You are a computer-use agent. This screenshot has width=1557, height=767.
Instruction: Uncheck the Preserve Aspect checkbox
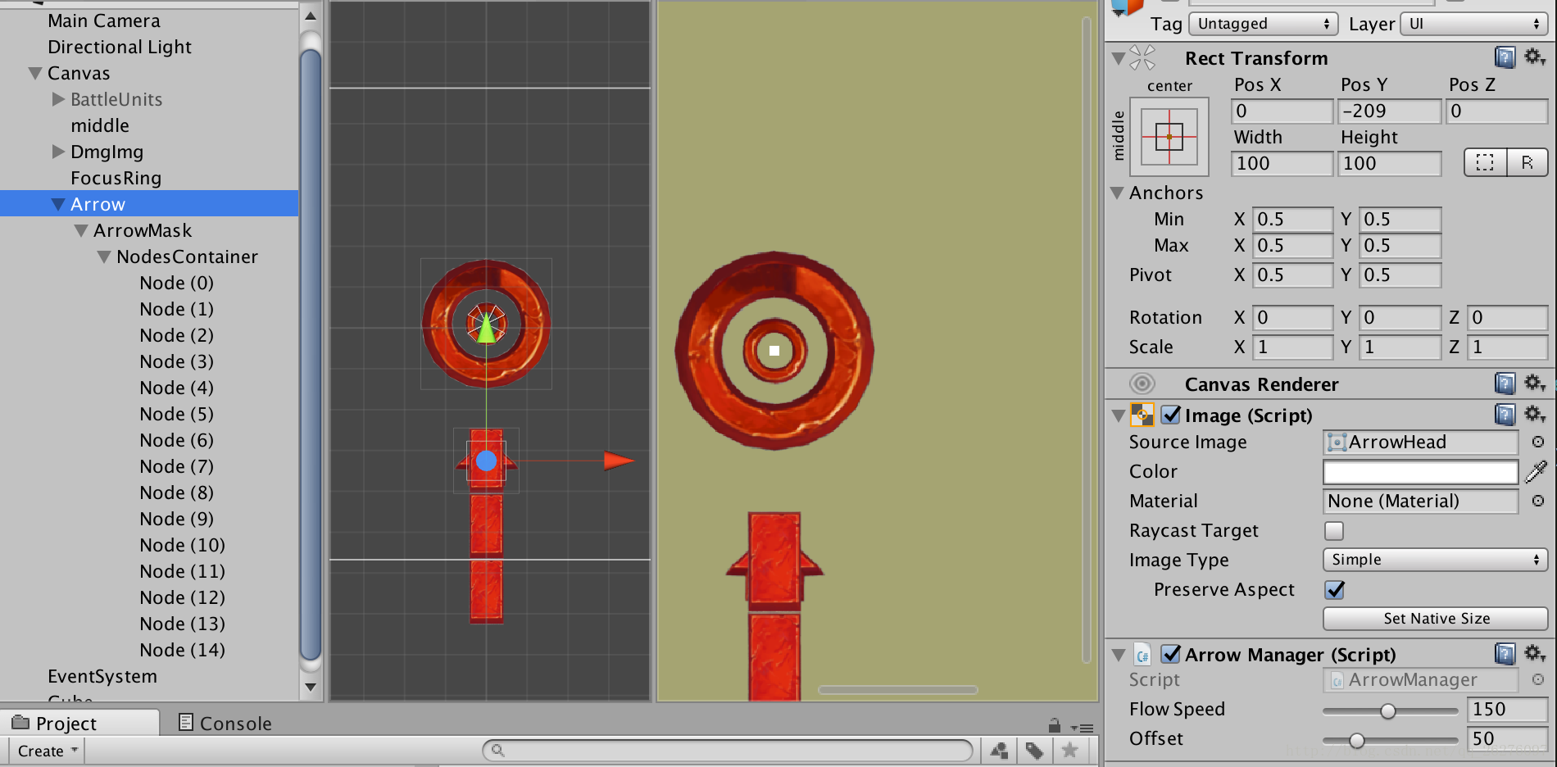point(1334,590)
